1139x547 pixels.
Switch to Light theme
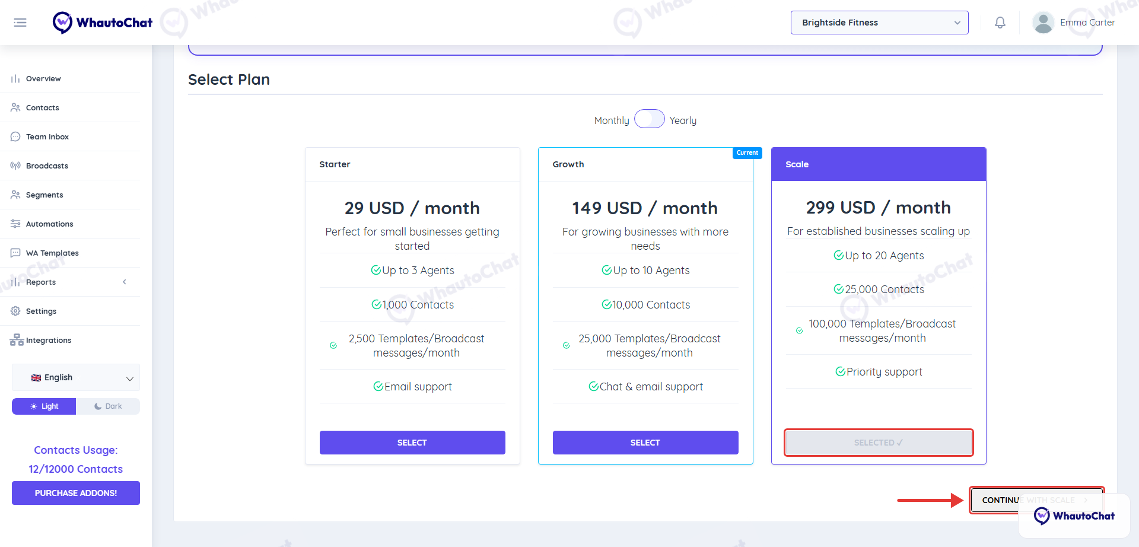pyautogui.click(x=44, y=406)
